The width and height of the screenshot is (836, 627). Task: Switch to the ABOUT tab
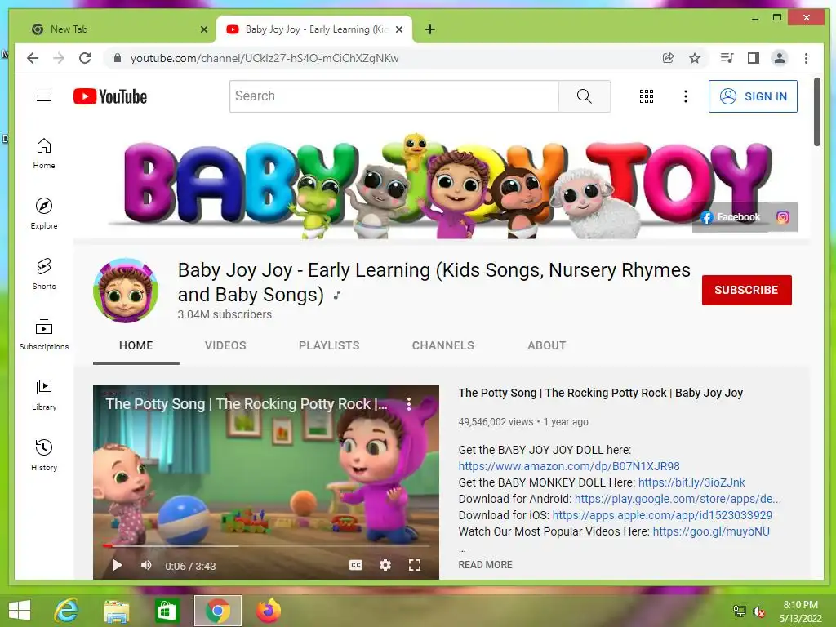546,345
